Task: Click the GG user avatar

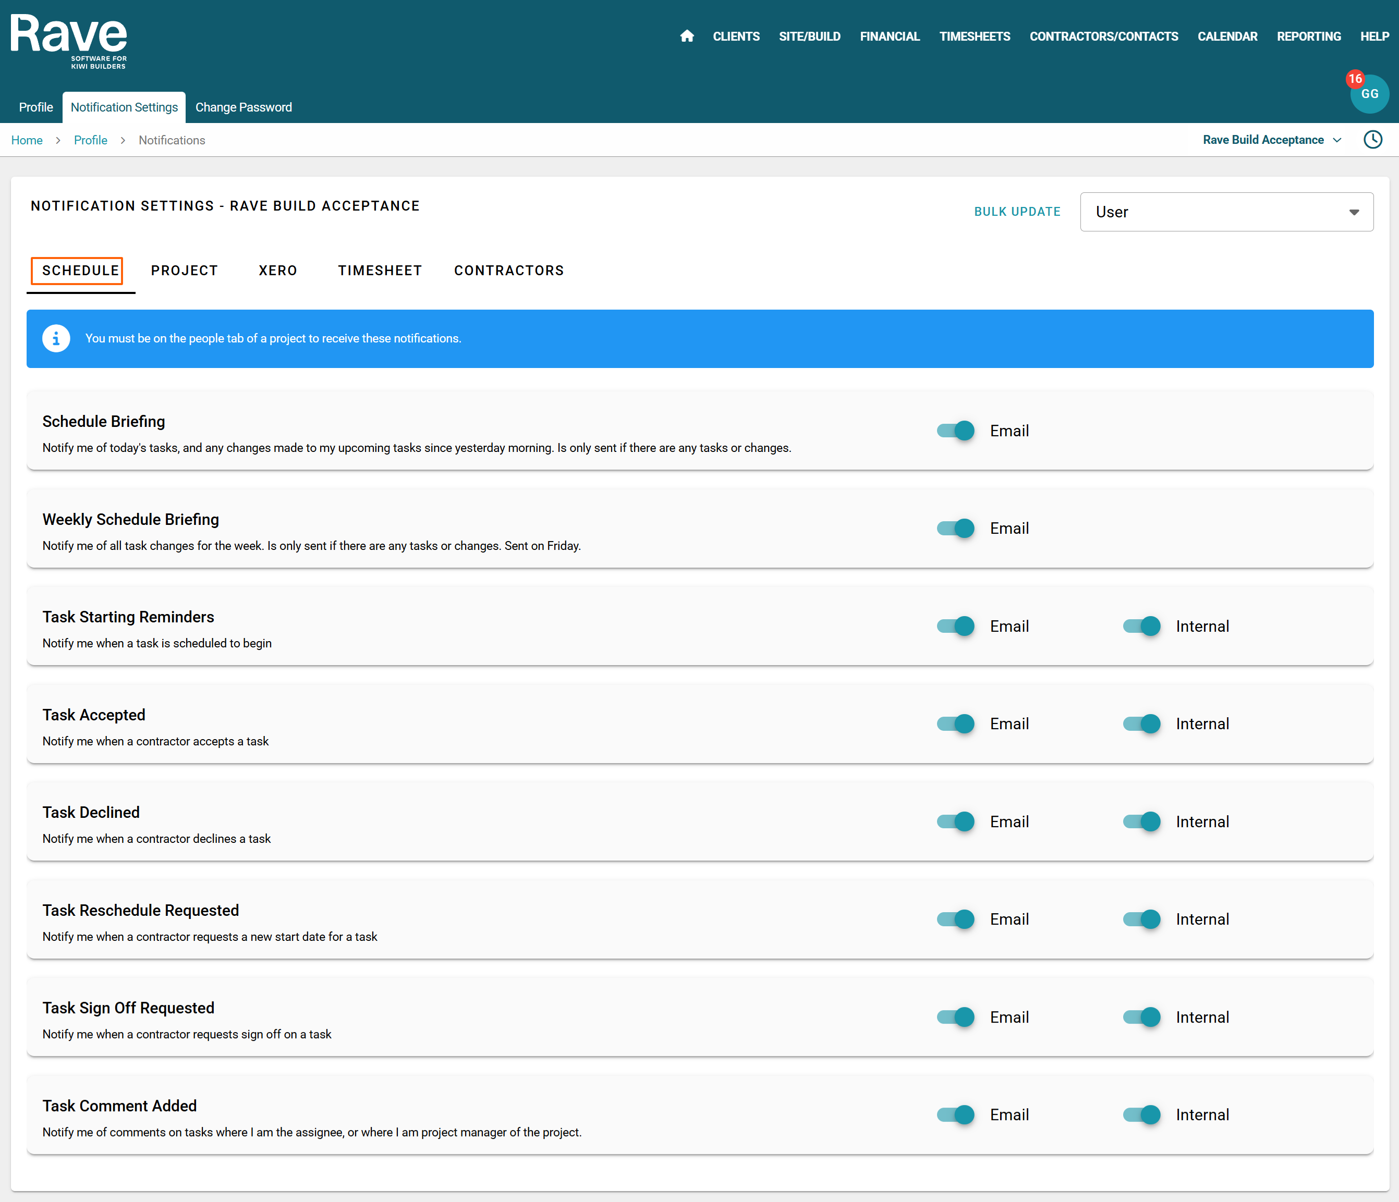Action: click(x=1370, y=94)
